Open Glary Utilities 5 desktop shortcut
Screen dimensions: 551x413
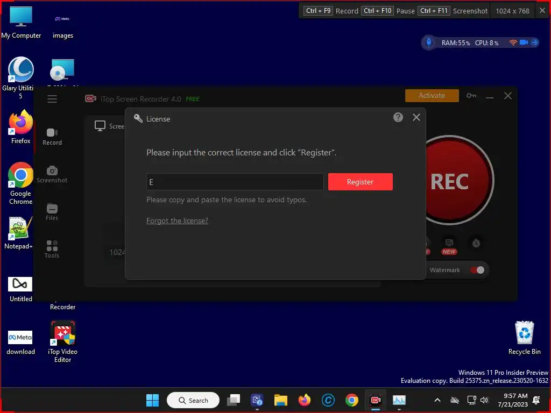21,78
